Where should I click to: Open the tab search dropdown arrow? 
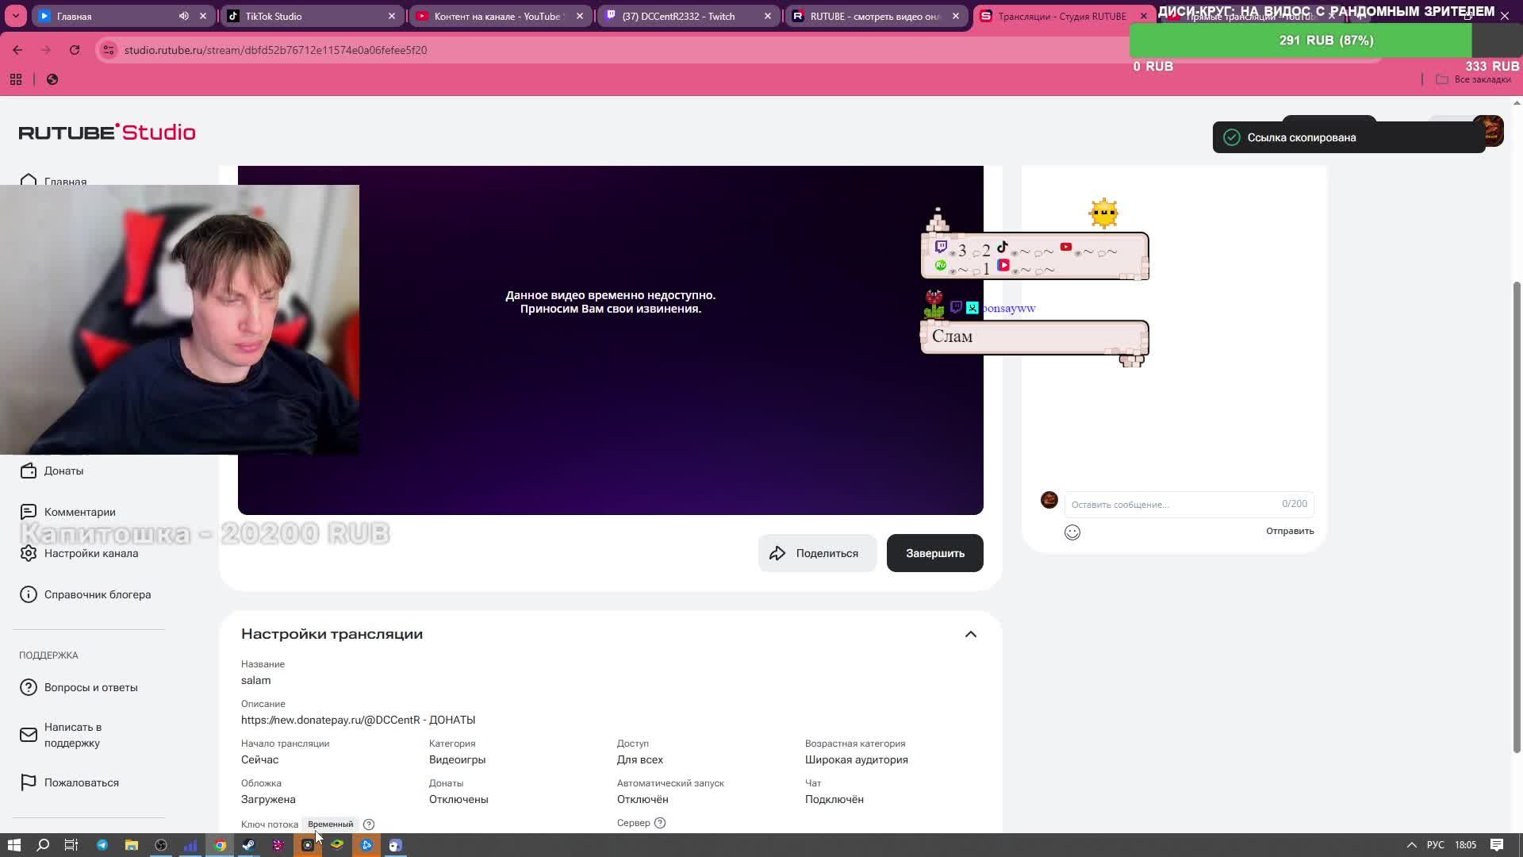pyautogui.click(x=15, y=16)
